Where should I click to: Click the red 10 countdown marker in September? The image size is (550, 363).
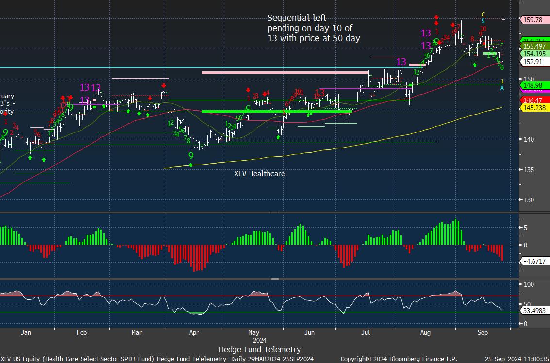[483, 29]
